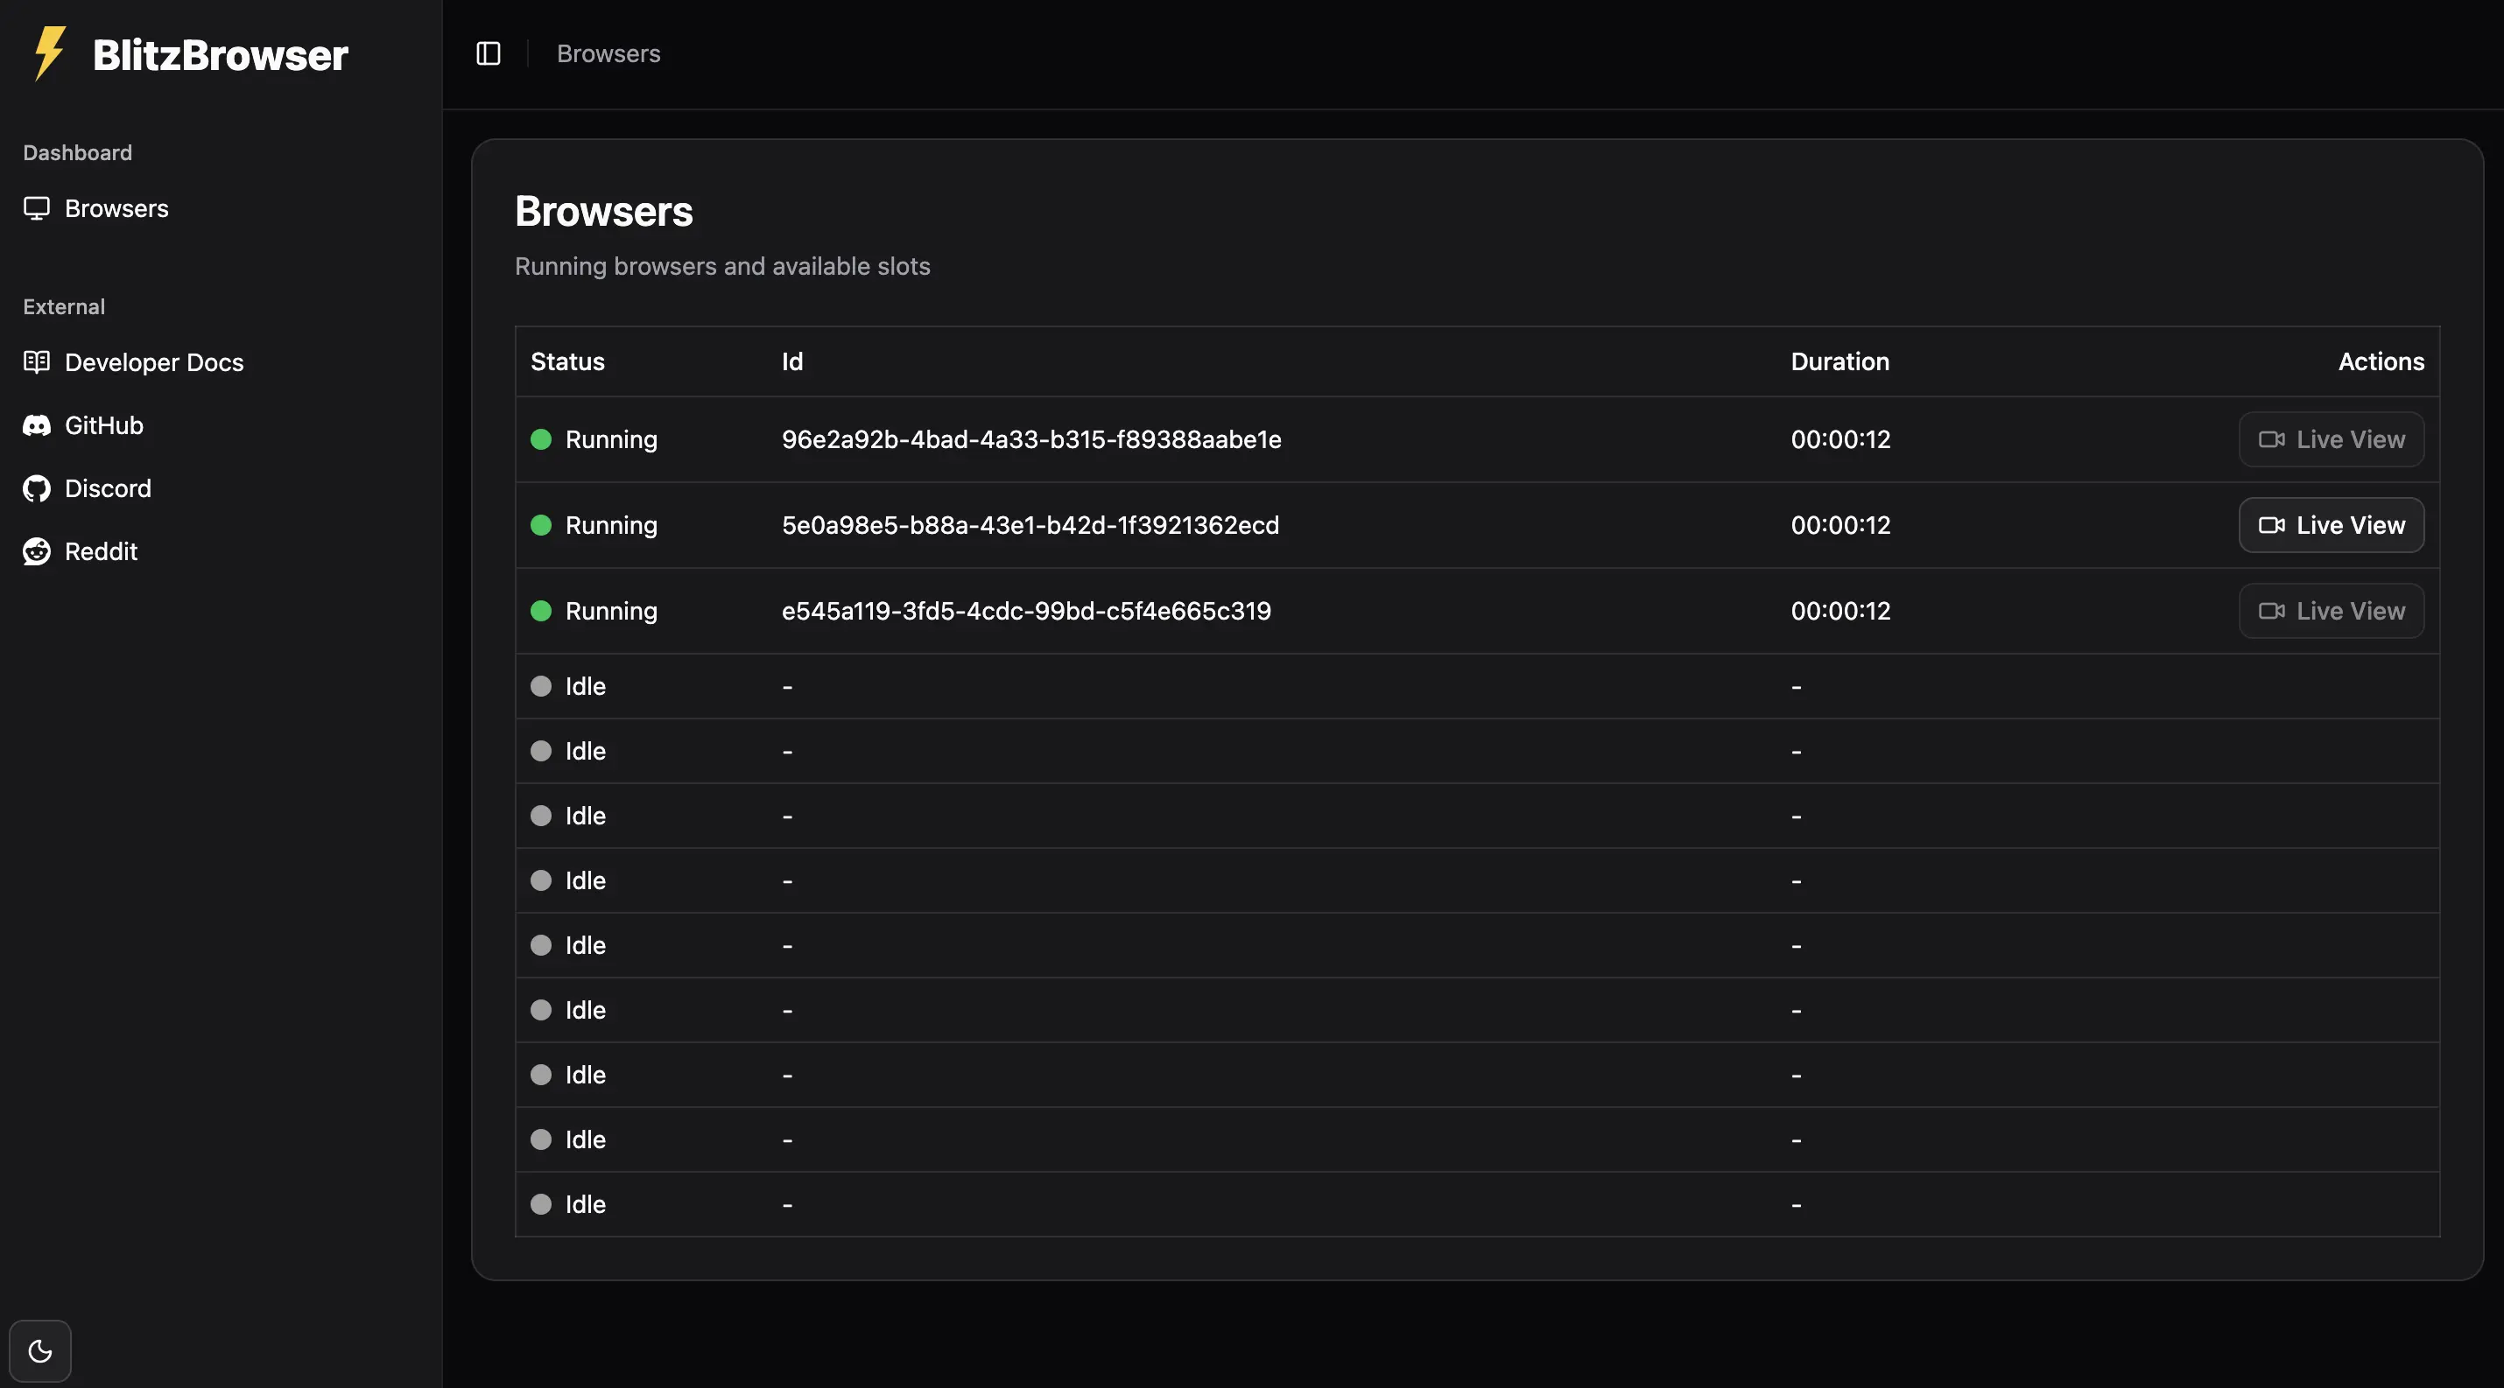The height and width of the screenshot is (1388, 2504).
Task: Select the Browsers monitor icon in sidebar
Action: [x=36, y=208]
